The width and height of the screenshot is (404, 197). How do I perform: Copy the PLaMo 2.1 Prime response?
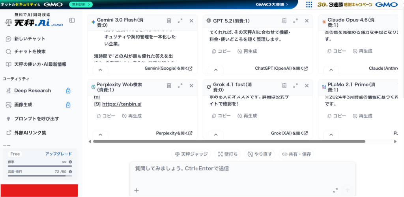(337, 116)
